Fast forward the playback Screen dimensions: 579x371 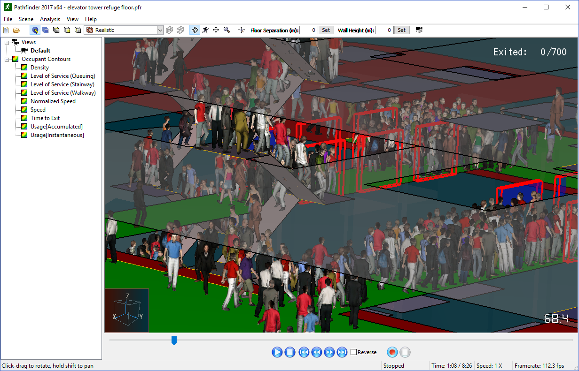pos(329,352)
